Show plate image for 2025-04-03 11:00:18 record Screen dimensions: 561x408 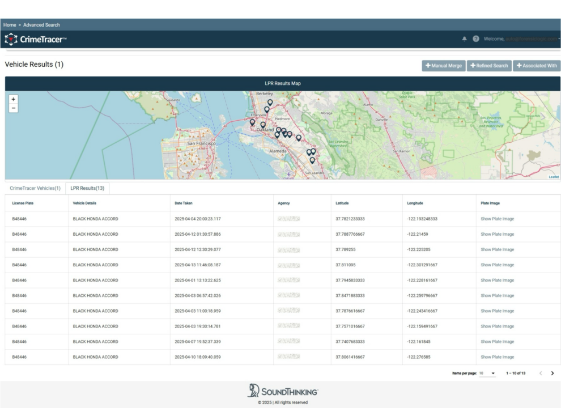pyautogui.click(x=498, y=311)
